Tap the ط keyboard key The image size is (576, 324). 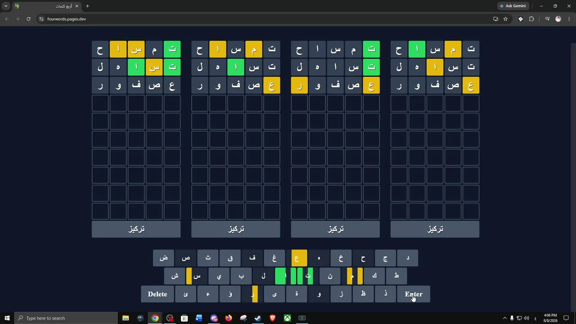point(396,276)
